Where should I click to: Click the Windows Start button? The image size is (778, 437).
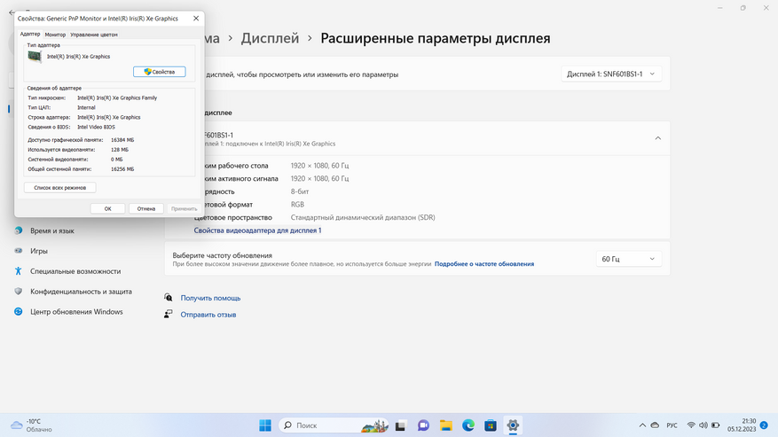[x=265, y=425]
